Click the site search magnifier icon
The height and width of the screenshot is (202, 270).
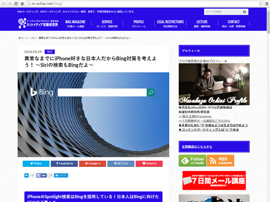[244, 12]
